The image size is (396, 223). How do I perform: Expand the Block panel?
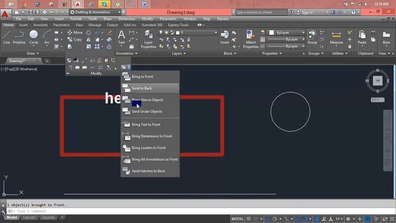tap(230, 53)
